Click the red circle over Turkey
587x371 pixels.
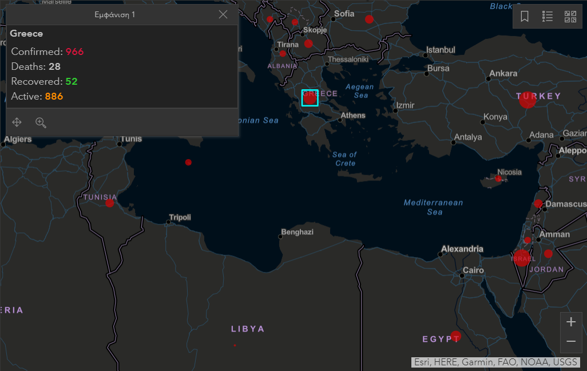(x=527, y=100)
